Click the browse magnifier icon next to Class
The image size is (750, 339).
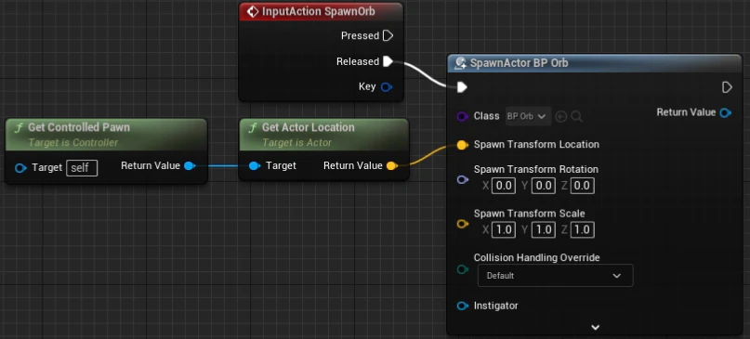[577, 117]
